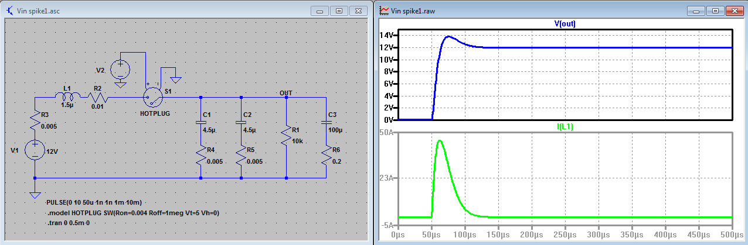The width and height of the screenshot is (748, 245).
Task: Click the 0.2 ohm resistor R6
Action: click(327, 157)
